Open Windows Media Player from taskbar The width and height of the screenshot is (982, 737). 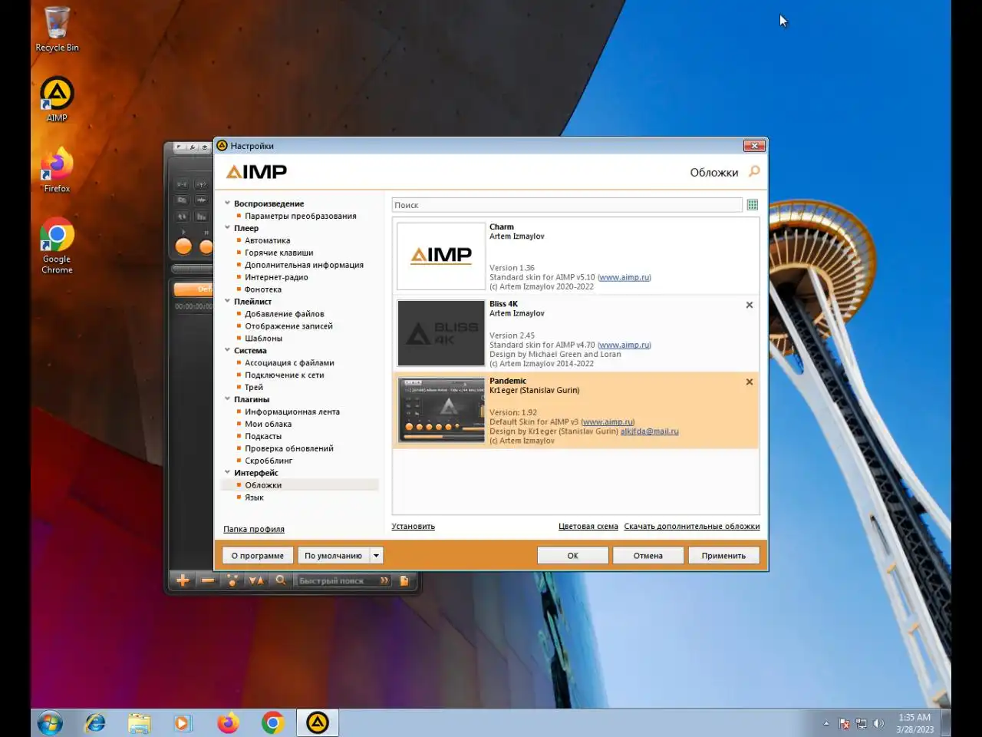coord(183,722)
